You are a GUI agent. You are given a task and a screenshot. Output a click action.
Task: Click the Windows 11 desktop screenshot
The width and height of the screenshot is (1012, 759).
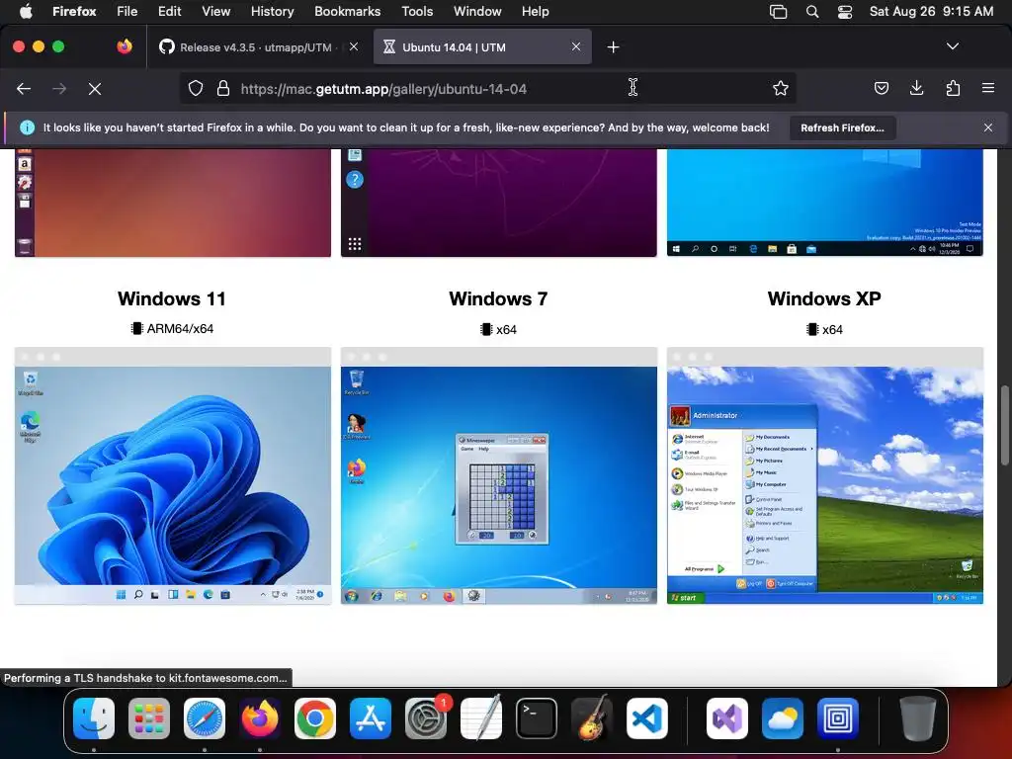[173, 475]
